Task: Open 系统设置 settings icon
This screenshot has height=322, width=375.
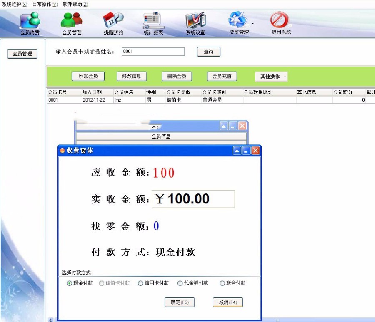Action: pos(195,23)
